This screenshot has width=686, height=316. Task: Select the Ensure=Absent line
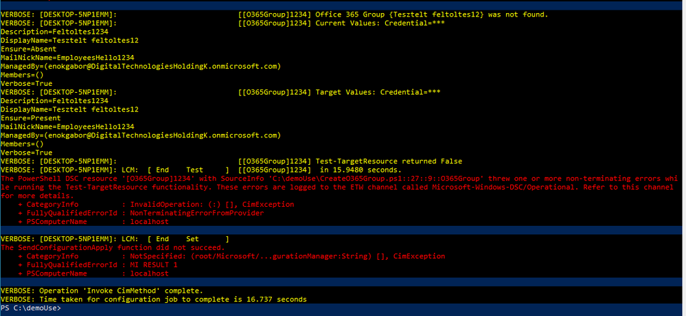[28, 49]
